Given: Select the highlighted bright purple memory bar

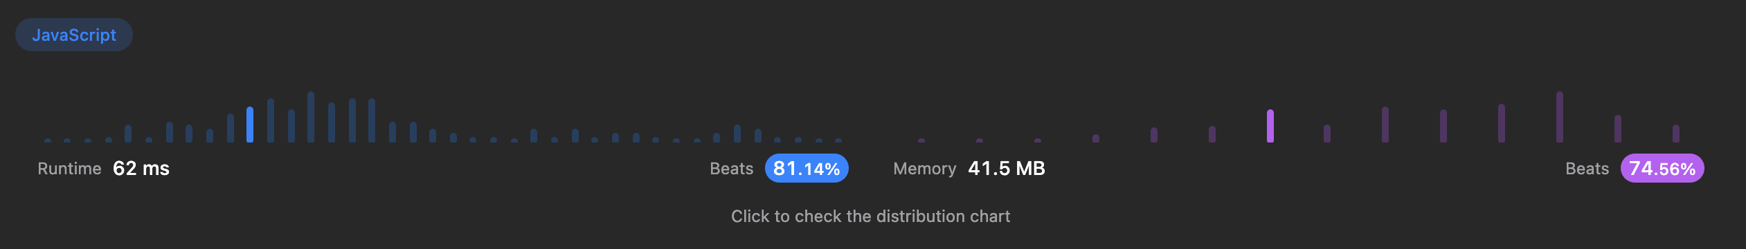Looking at the screenshot, I should [x=1270, y=126].
